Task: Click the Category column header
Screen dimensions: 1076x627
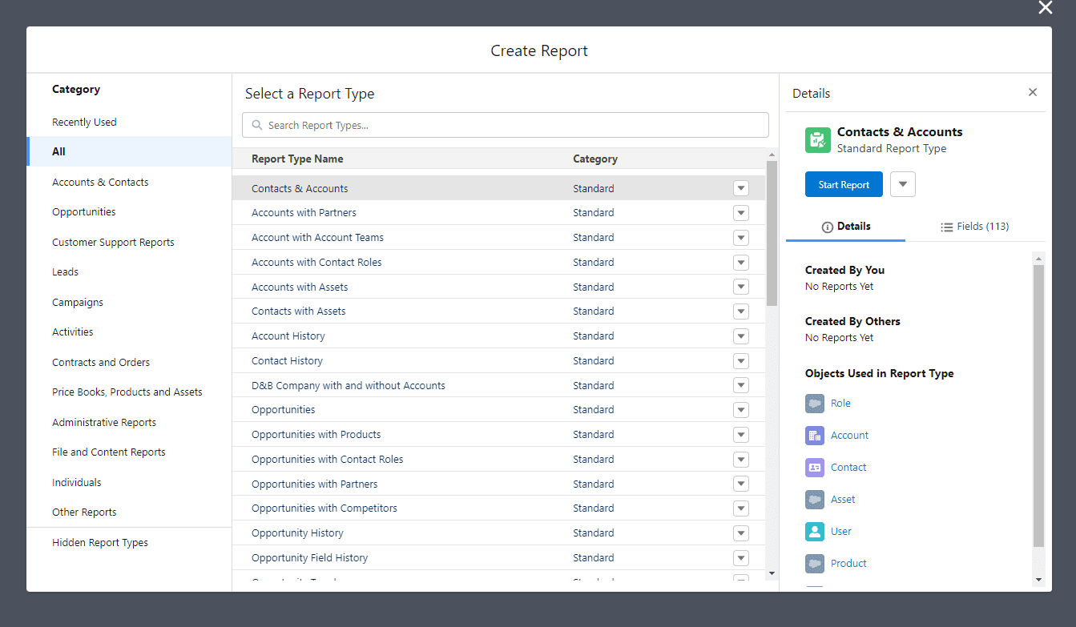Action: (595, 159)
